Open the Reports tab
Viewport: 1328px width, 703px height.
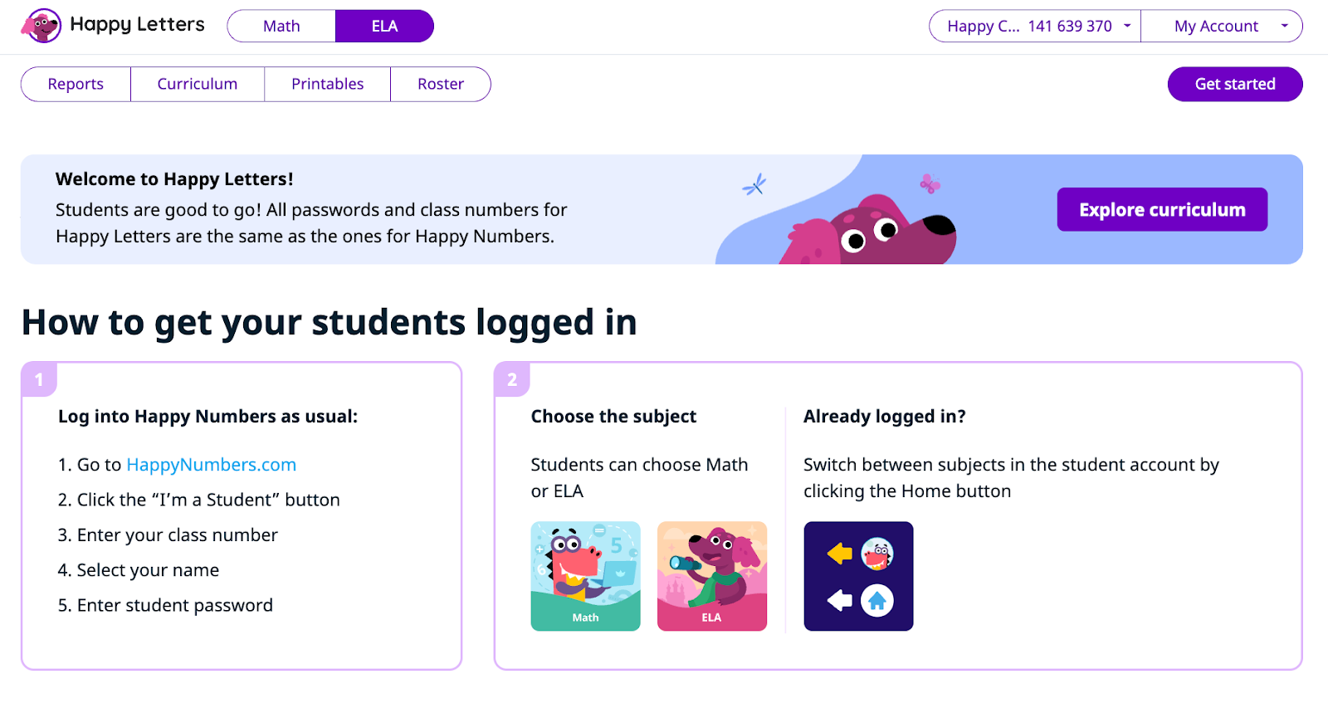[x=76, y=84]
